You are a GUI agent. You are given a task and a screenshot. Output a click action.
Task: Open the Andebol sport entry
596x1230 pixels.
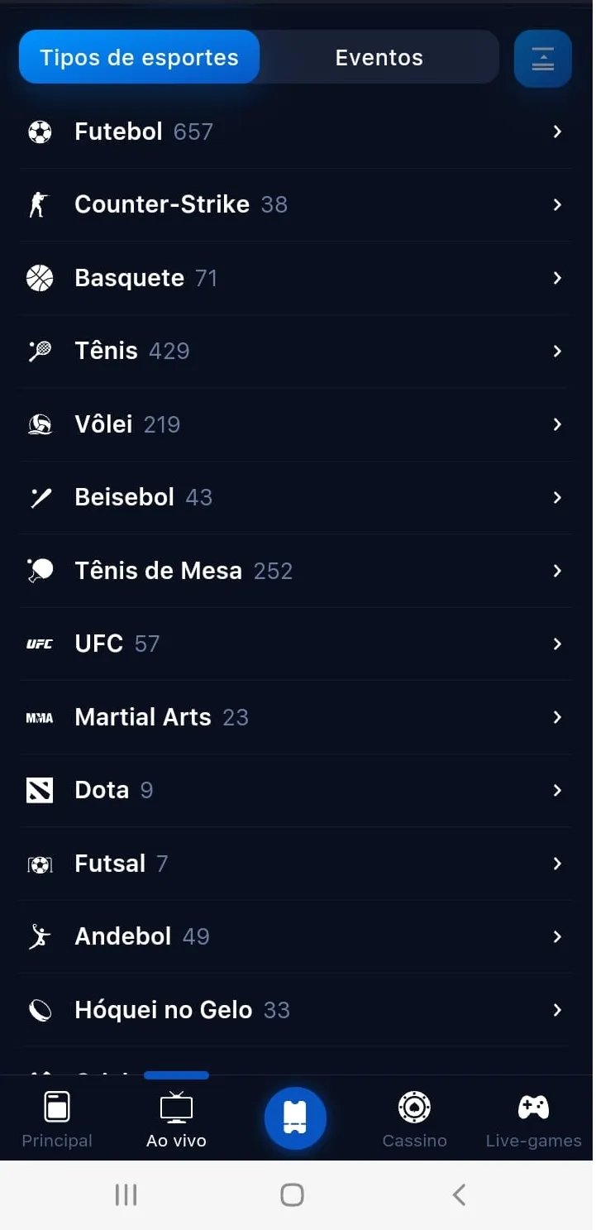pos(296,936)
